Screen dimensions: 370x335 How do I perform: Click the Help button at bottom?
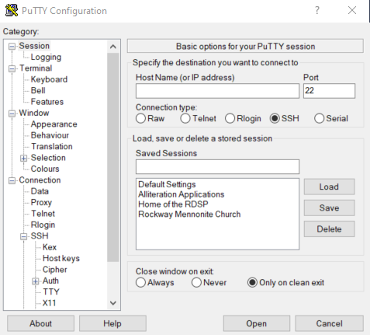click(112, 323)
